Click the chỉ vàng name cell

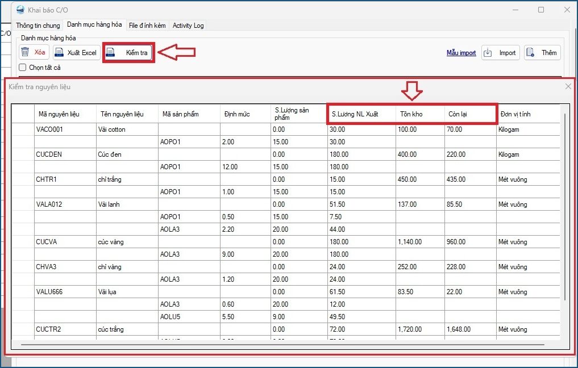127,267
